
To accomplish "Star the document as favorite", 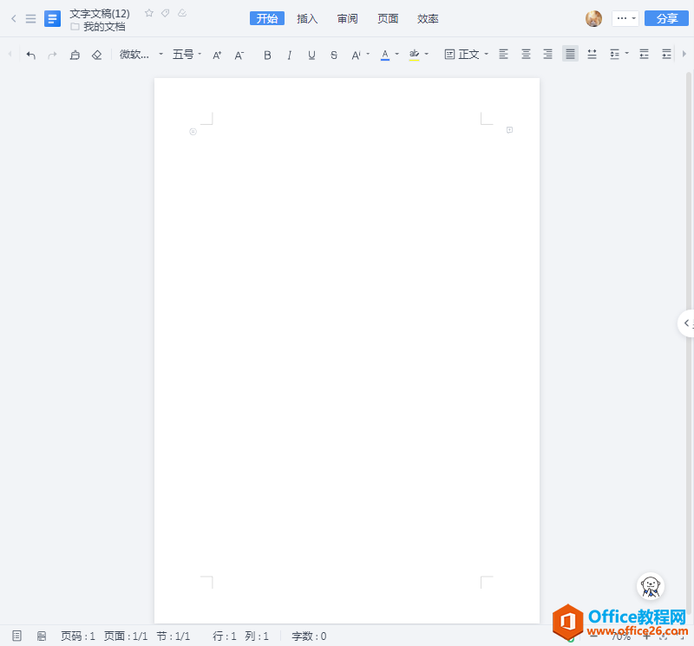I will (x=148, y=13).
